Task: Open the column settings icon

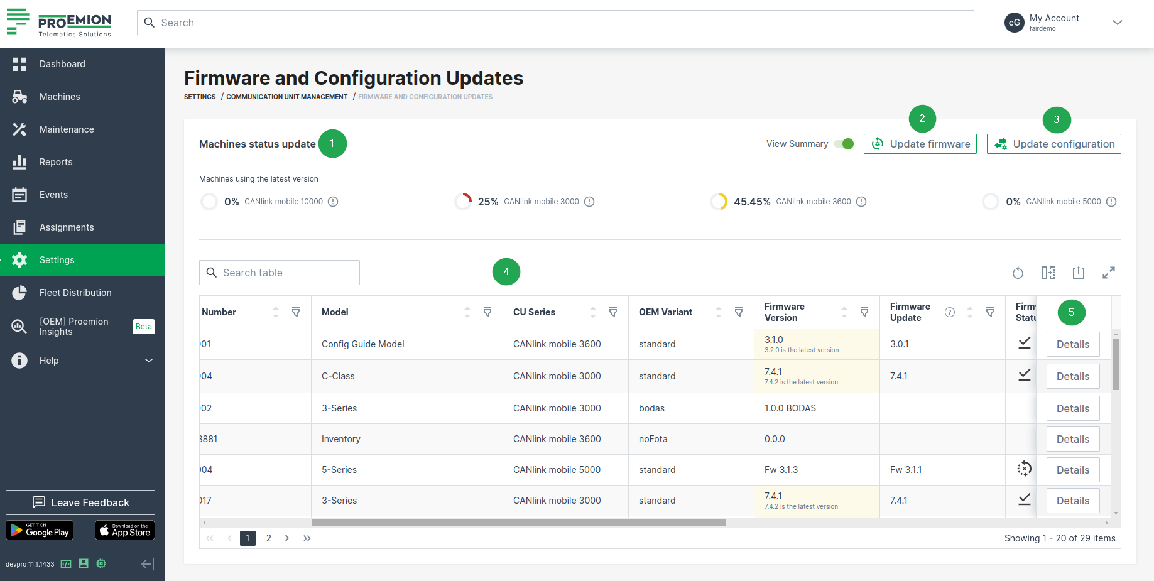Action: pos(1048,273)
